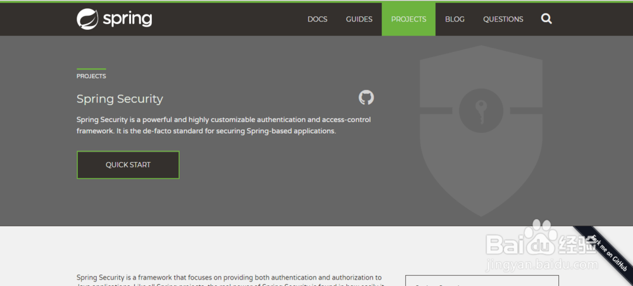633x286 pixels.
Task: Visit the QUESTIONS navigation item
Action: coord(503,19)
